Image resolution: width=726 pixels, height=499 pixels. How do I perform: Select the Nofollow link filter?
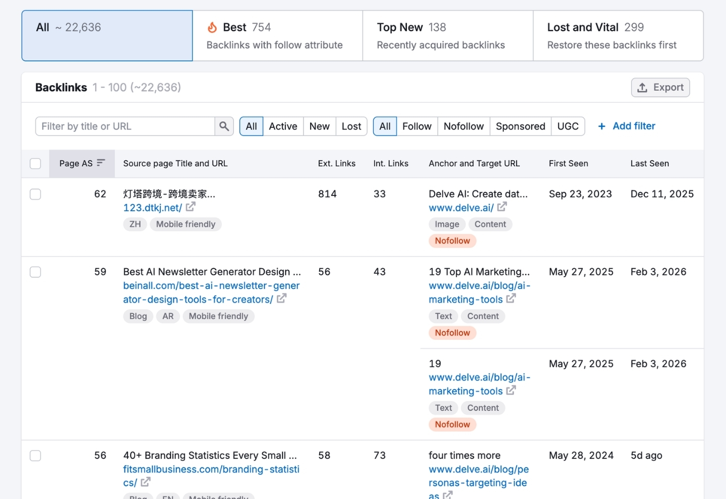[x=464, y=127]
